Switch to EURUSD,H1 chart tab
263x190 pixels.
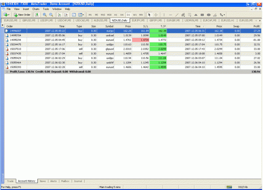coord(228,21)
